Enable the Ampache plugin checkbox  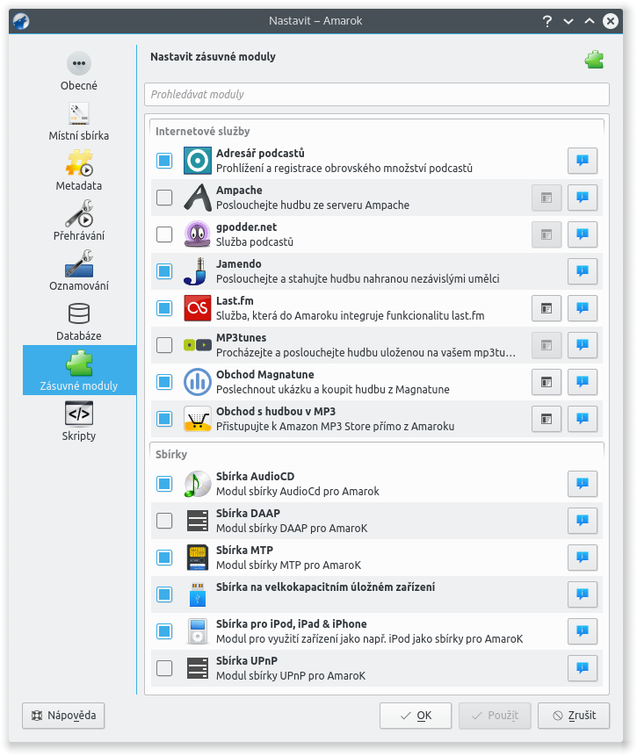pyautogui.click(x=164, y=198)
